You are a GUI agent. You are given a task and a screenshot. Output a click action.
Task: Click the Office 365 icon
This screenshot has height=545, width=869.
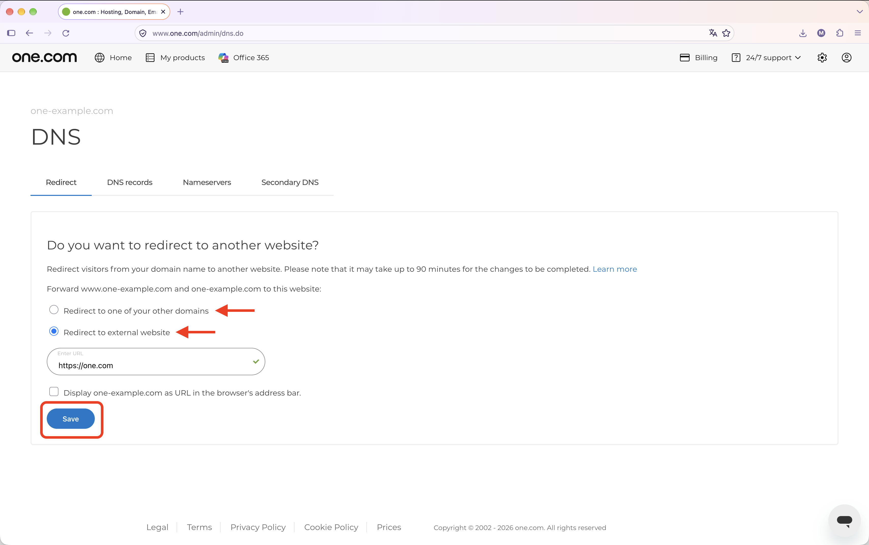click(223, 58)
